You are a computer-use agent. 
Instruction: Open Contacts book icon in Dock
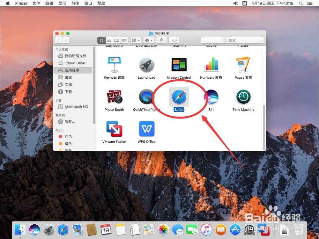92,230
